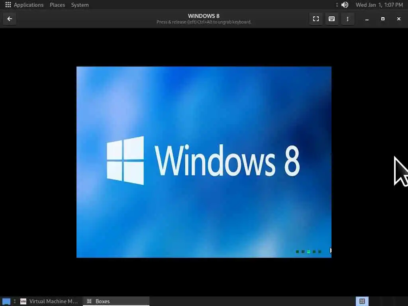The width and height of the screenshot is (408, 306).
Task: Click the Windows 8 boot screen display
Action: click(x=204, y=162)
